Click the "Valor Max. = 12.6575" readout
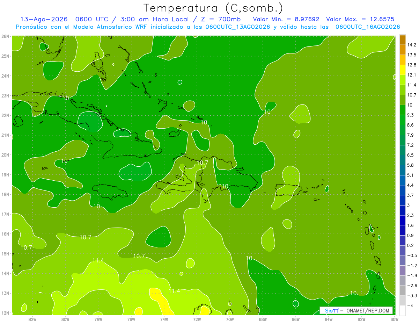Screen dimensions: 419x324 pyautogui.click(x=360, y=19)
